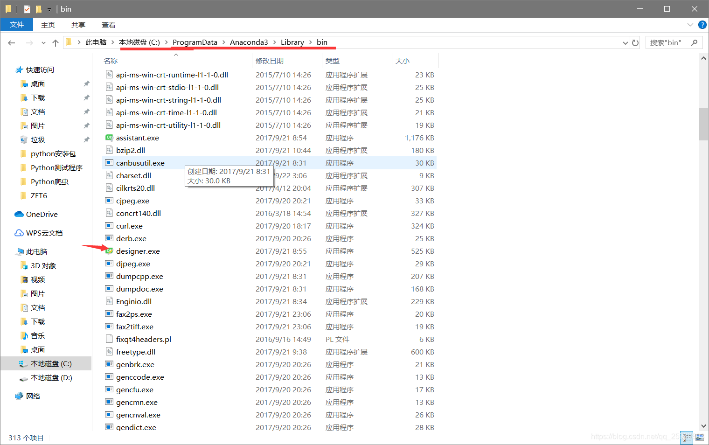Expand the ribbon with the chevron

[690, 25]
